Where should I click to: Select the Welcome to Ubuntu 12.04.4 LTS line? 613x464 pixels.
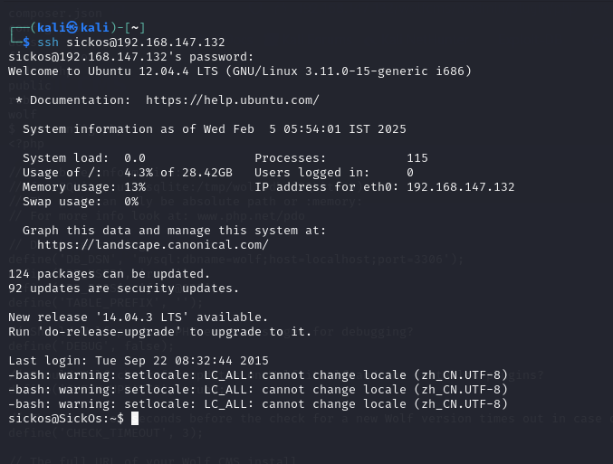click(x=239, y=71)
